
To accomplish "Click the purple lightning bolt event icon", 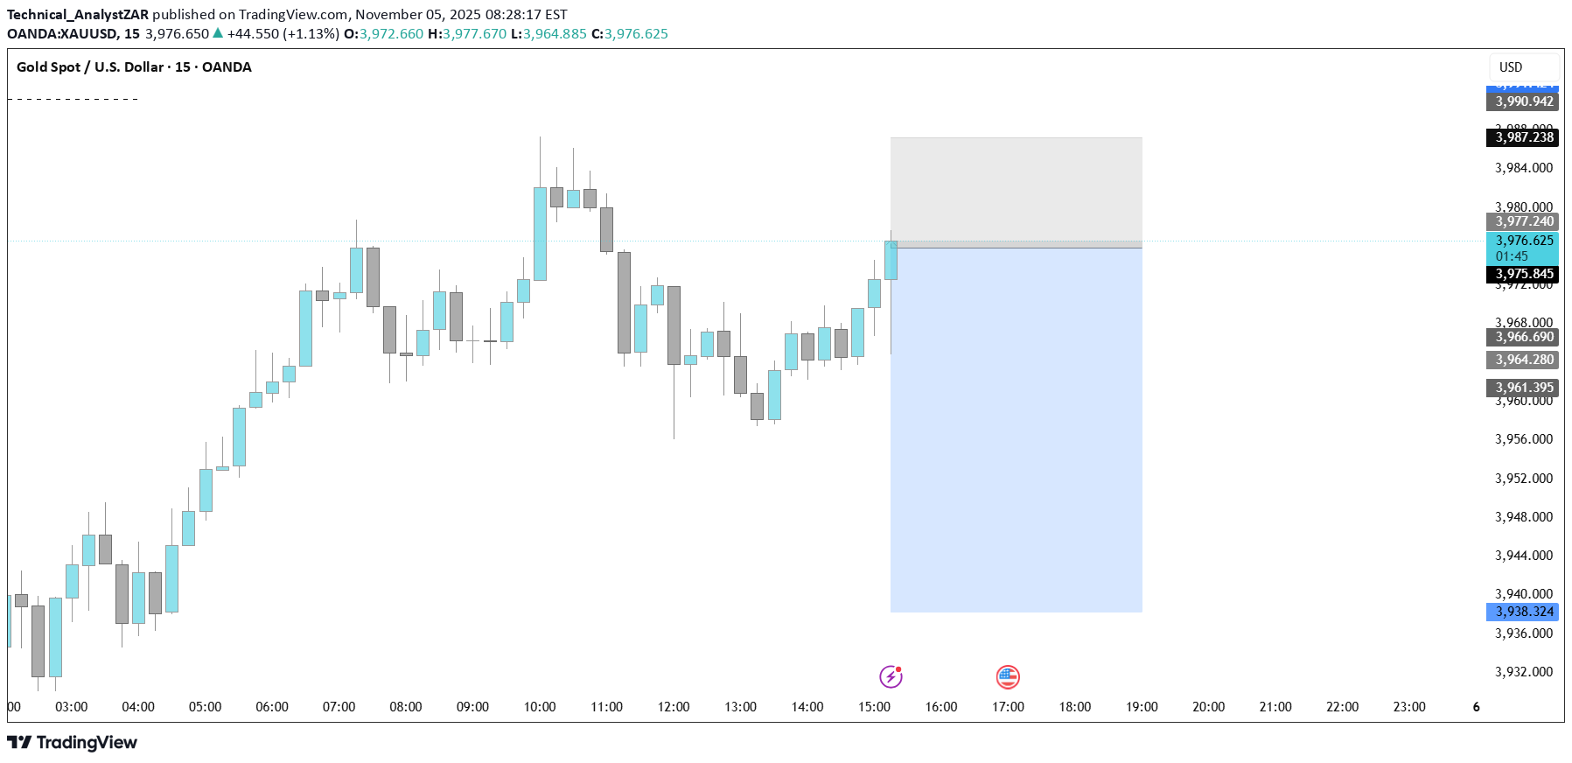I will [x=891, y=676].
